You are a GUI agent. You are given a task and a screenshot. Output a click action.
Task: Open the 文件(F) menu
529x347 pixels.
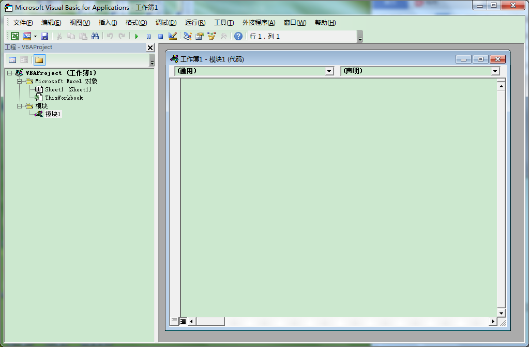coord(23,23)
